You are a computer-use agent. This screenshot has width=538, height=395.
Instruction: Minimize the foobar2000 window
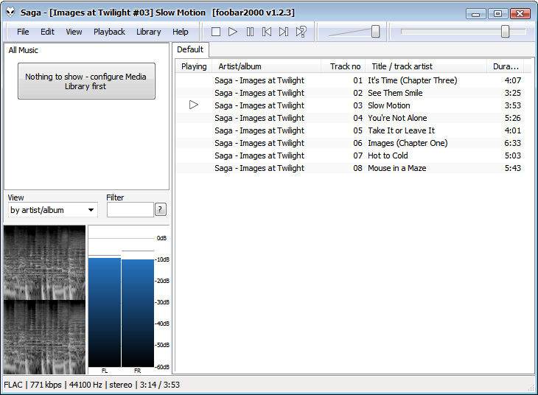coord(475,14)
